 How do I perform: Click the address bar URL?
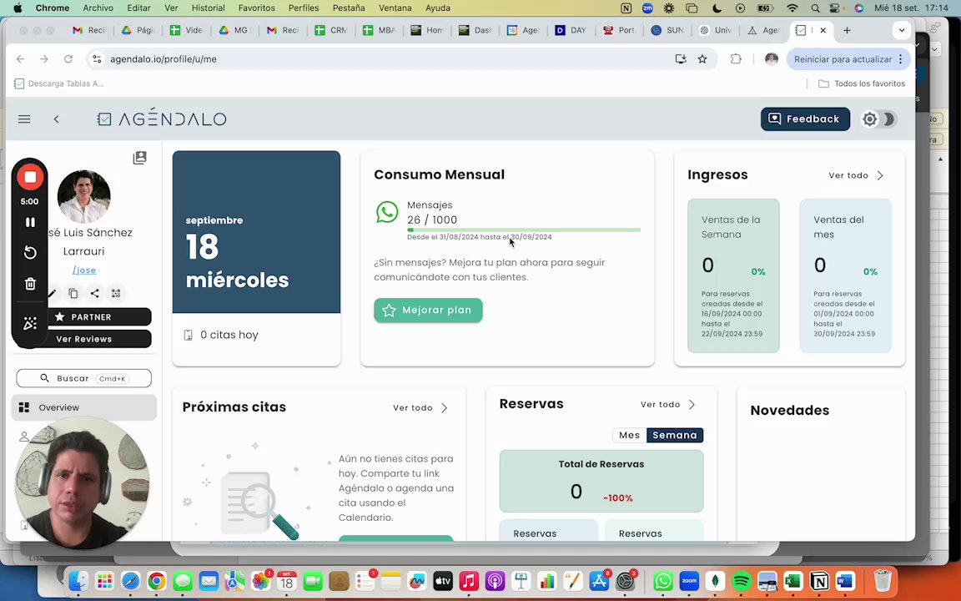click(163, 59)
